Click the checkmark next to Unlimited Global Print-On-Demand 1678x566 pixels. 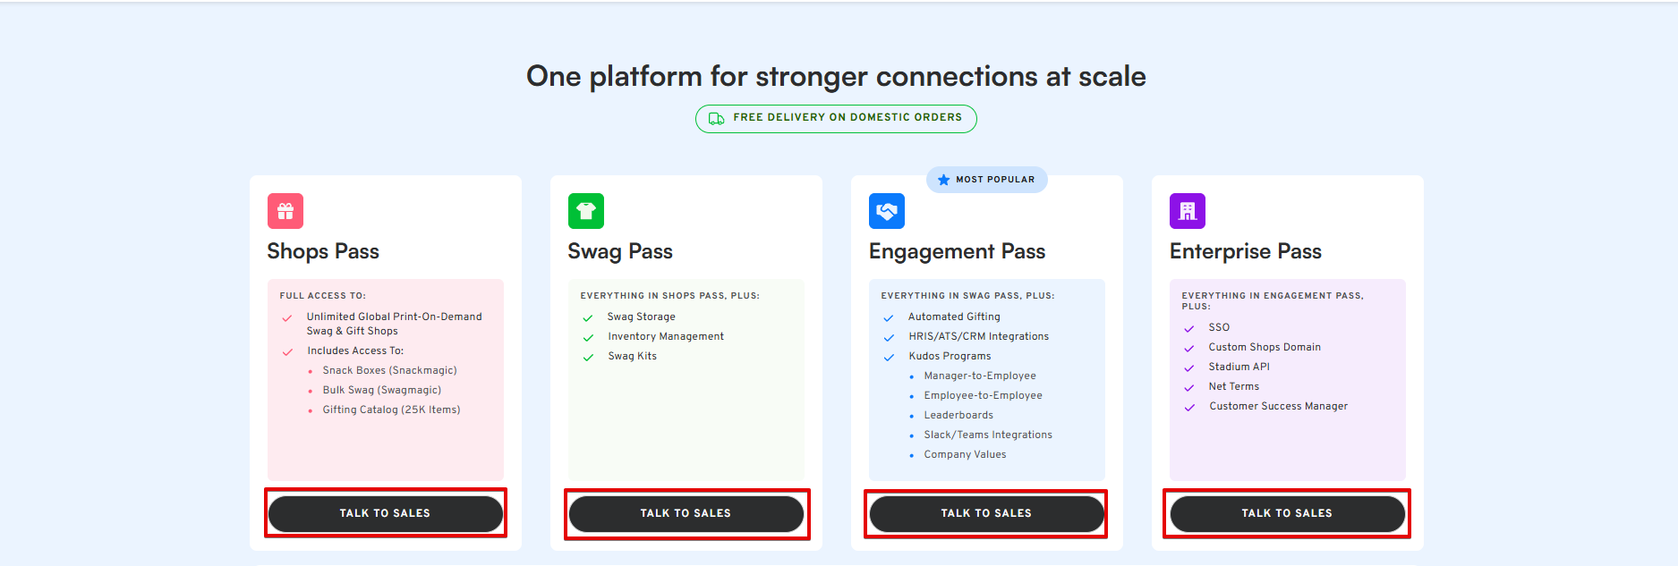287,318
